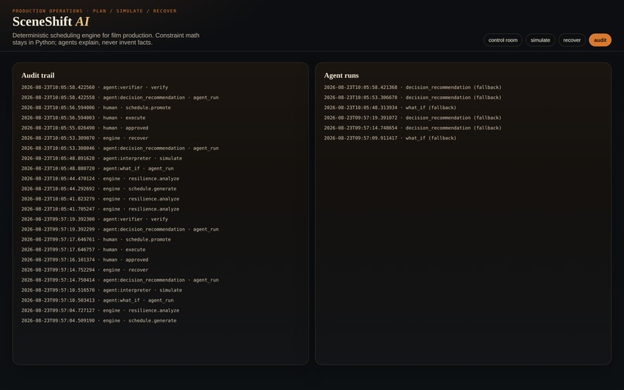Select audit entry 09:57:16.101374 human approved
624x390 pixels.
(84, 260)
